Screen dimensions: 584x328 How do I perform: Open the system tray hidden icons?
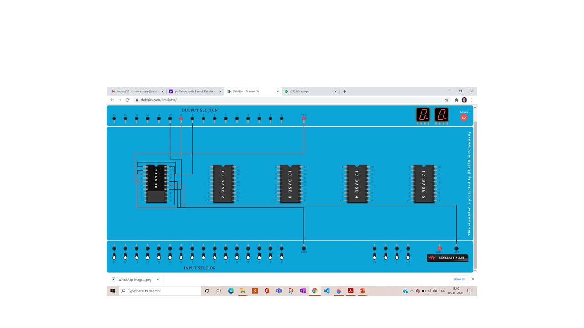click(x=412, y=291)
